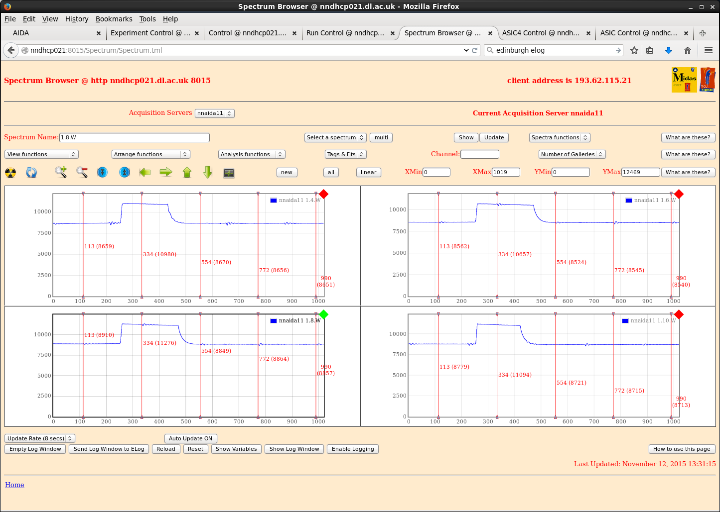Click the green up arrow icon
The width and height of the screenshot is (720, 512).
pos(187,172)
